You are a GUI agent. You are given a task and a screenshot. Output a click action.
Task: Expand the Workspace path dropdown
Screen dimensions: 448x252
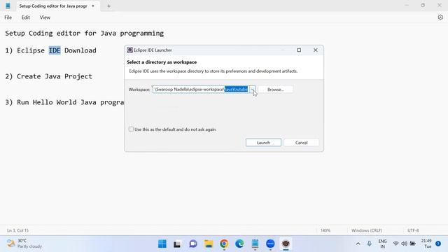pos(252,90)
